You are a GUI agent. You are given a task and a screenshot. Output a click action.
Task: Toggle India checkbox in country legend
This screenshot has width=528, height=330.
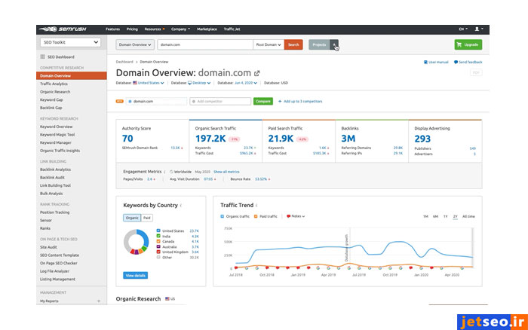coord(158,236)
